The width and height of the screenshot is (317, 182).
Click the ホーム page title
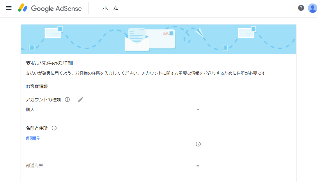110,8
